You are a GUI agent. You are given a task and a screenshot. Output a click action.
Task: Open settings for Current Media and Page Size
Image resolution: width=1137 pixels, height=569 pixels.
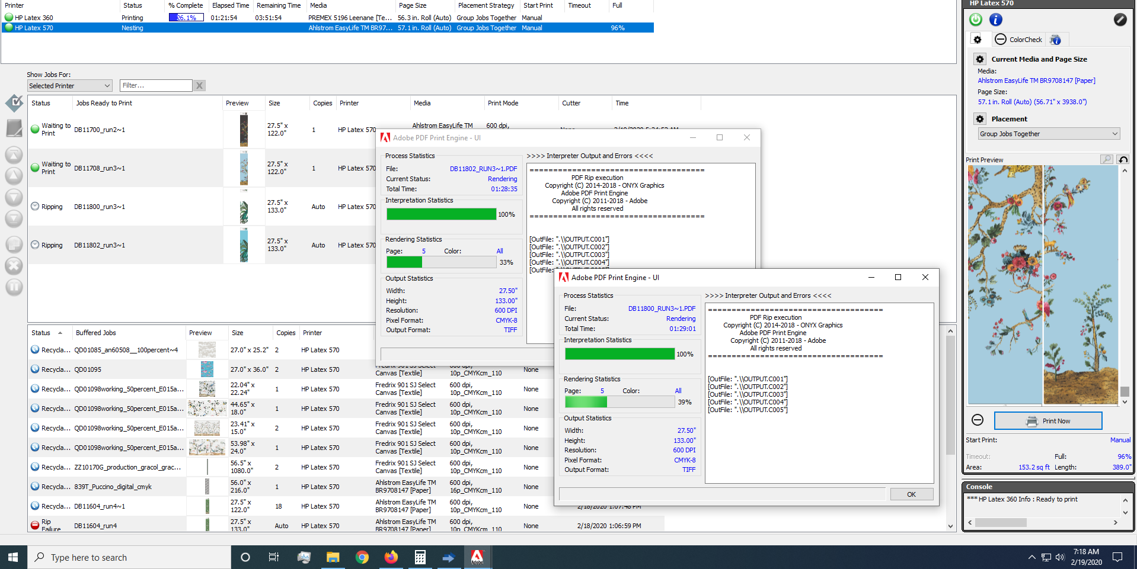coord(980,59)
